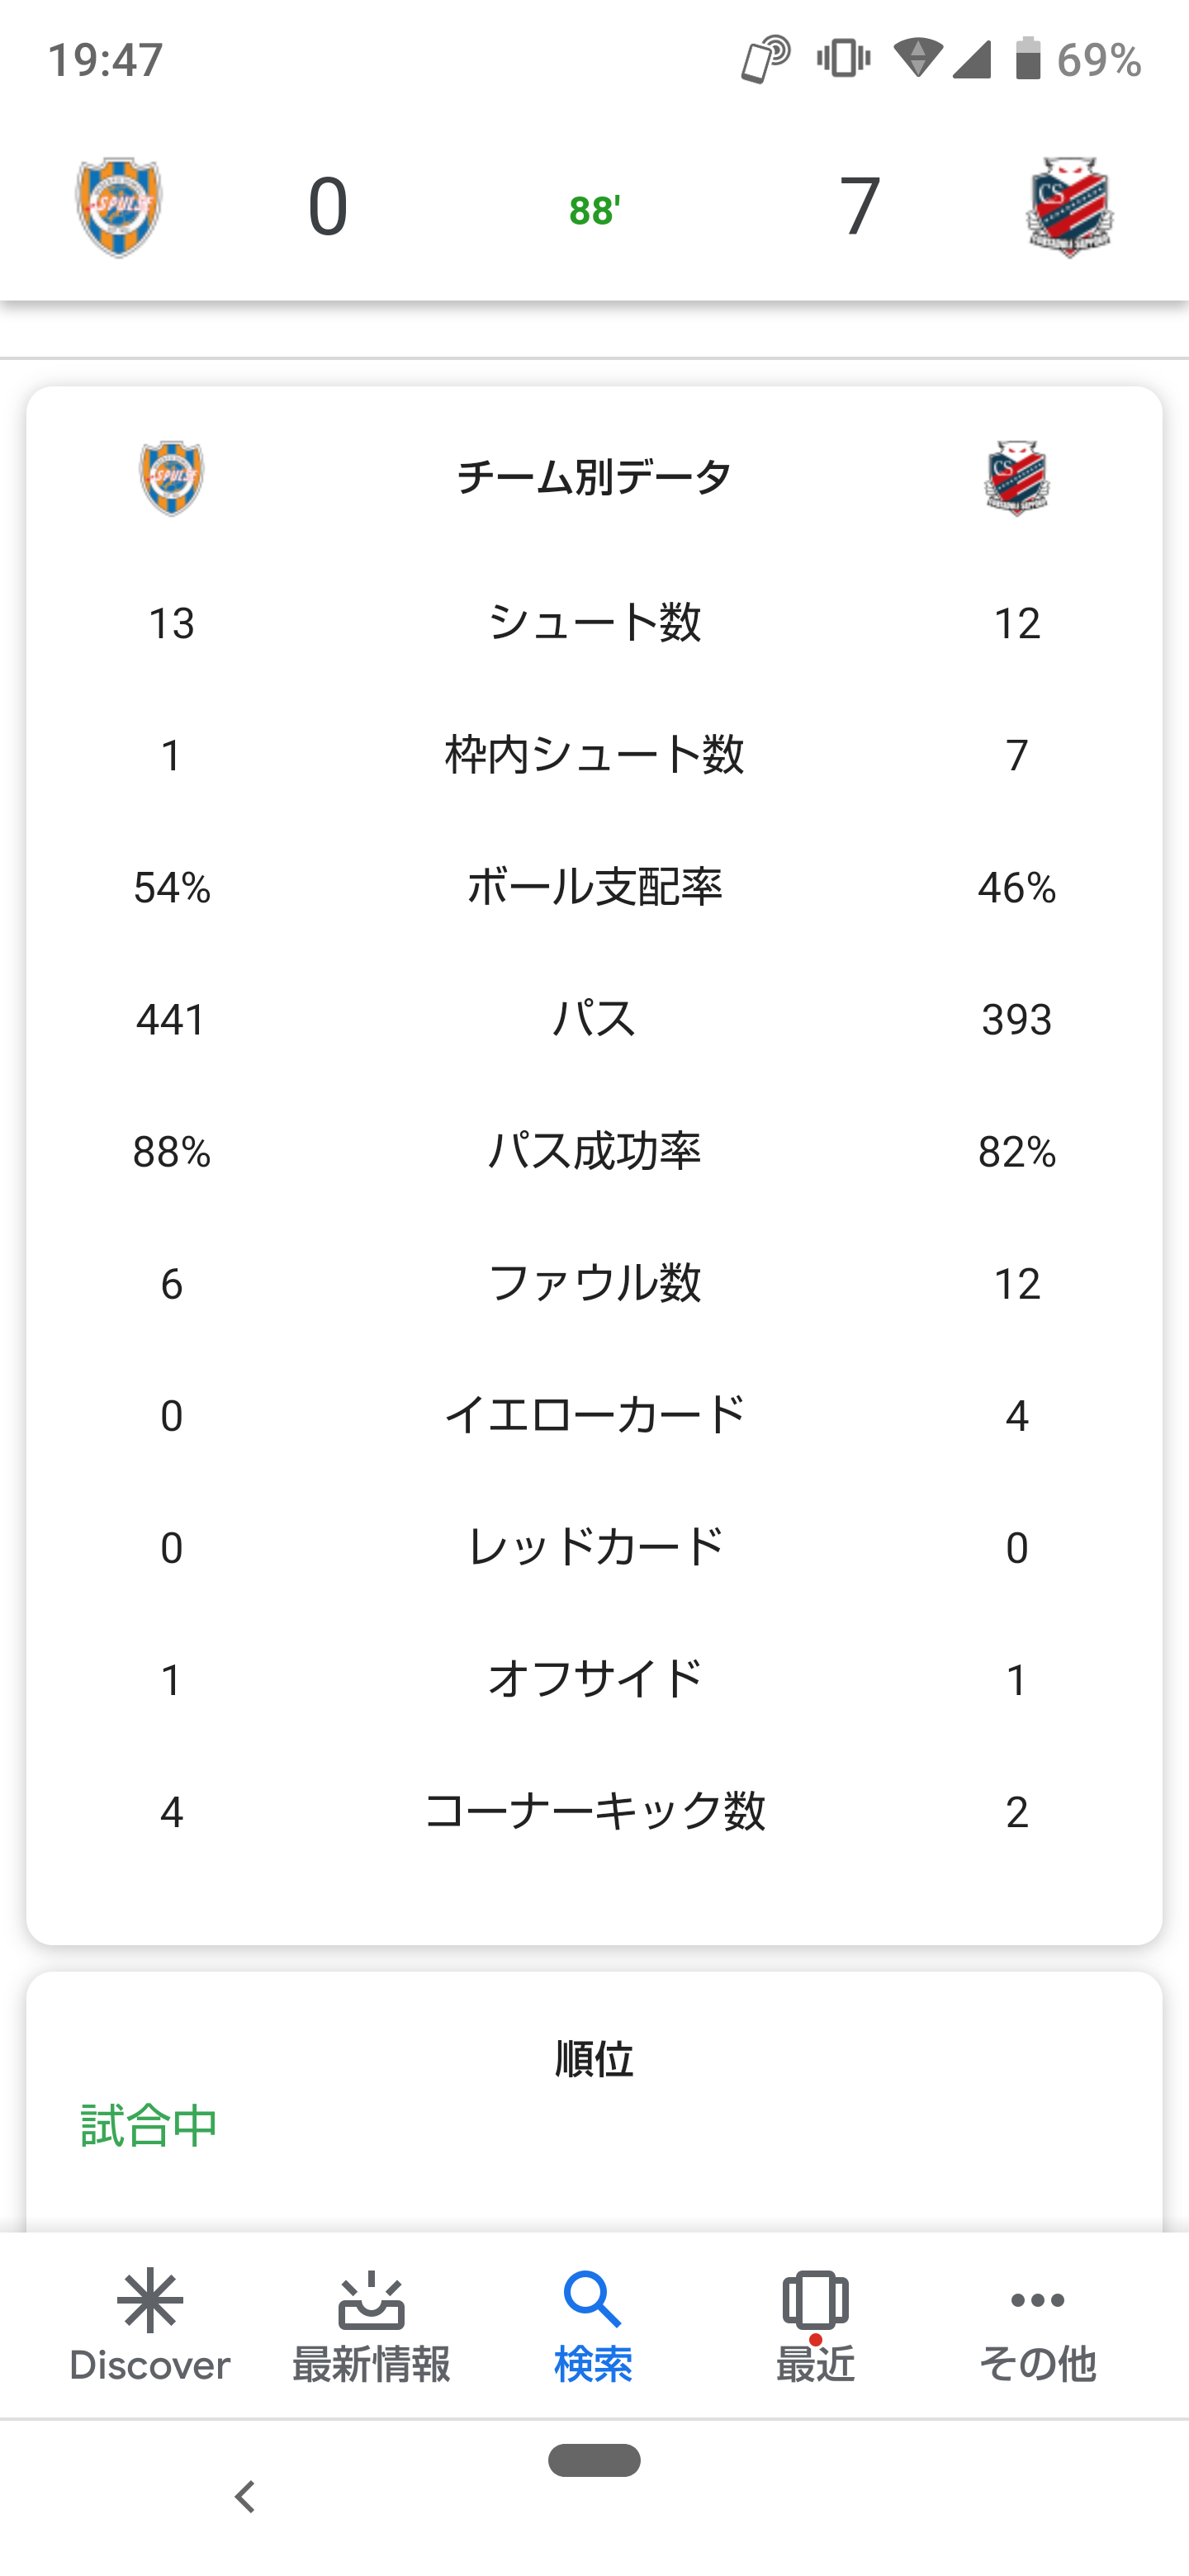Open the 最近 recent tab
The width and height of the screenshot is (1189, 2576).
pyautogui.click(x=815, y=2326)
